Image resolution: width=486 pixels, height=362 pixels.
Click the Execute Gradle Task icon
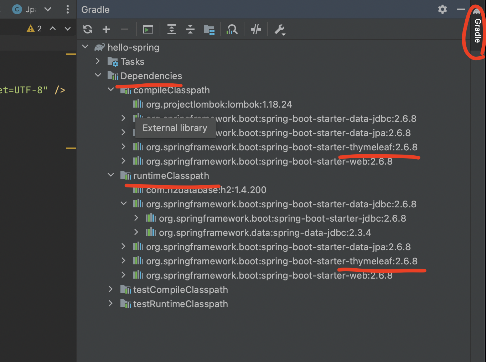(148, 29)
